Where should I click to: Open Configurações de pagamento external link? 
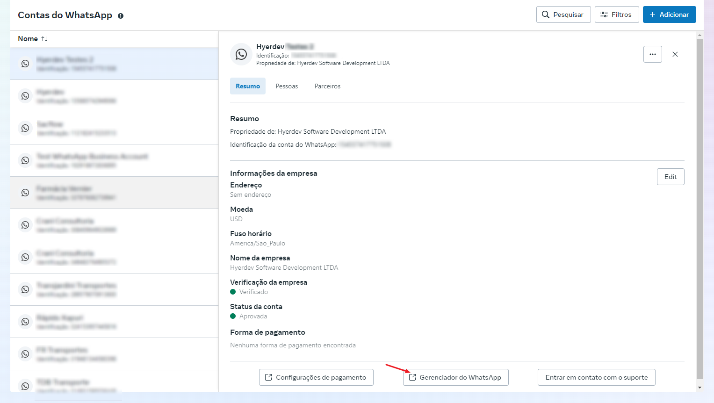tap(316, 377)
